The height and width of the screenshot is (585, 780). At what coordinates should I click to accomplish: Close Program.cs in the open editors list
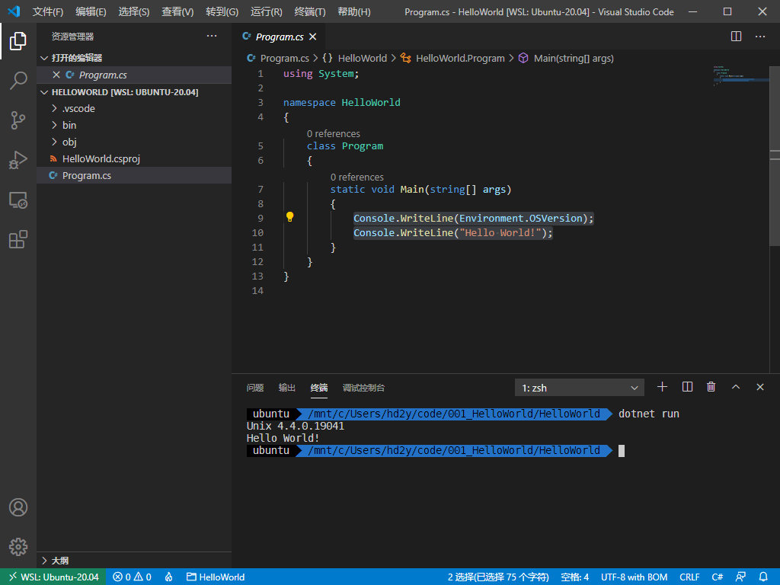pyautogui.click(x=56, y=75)
